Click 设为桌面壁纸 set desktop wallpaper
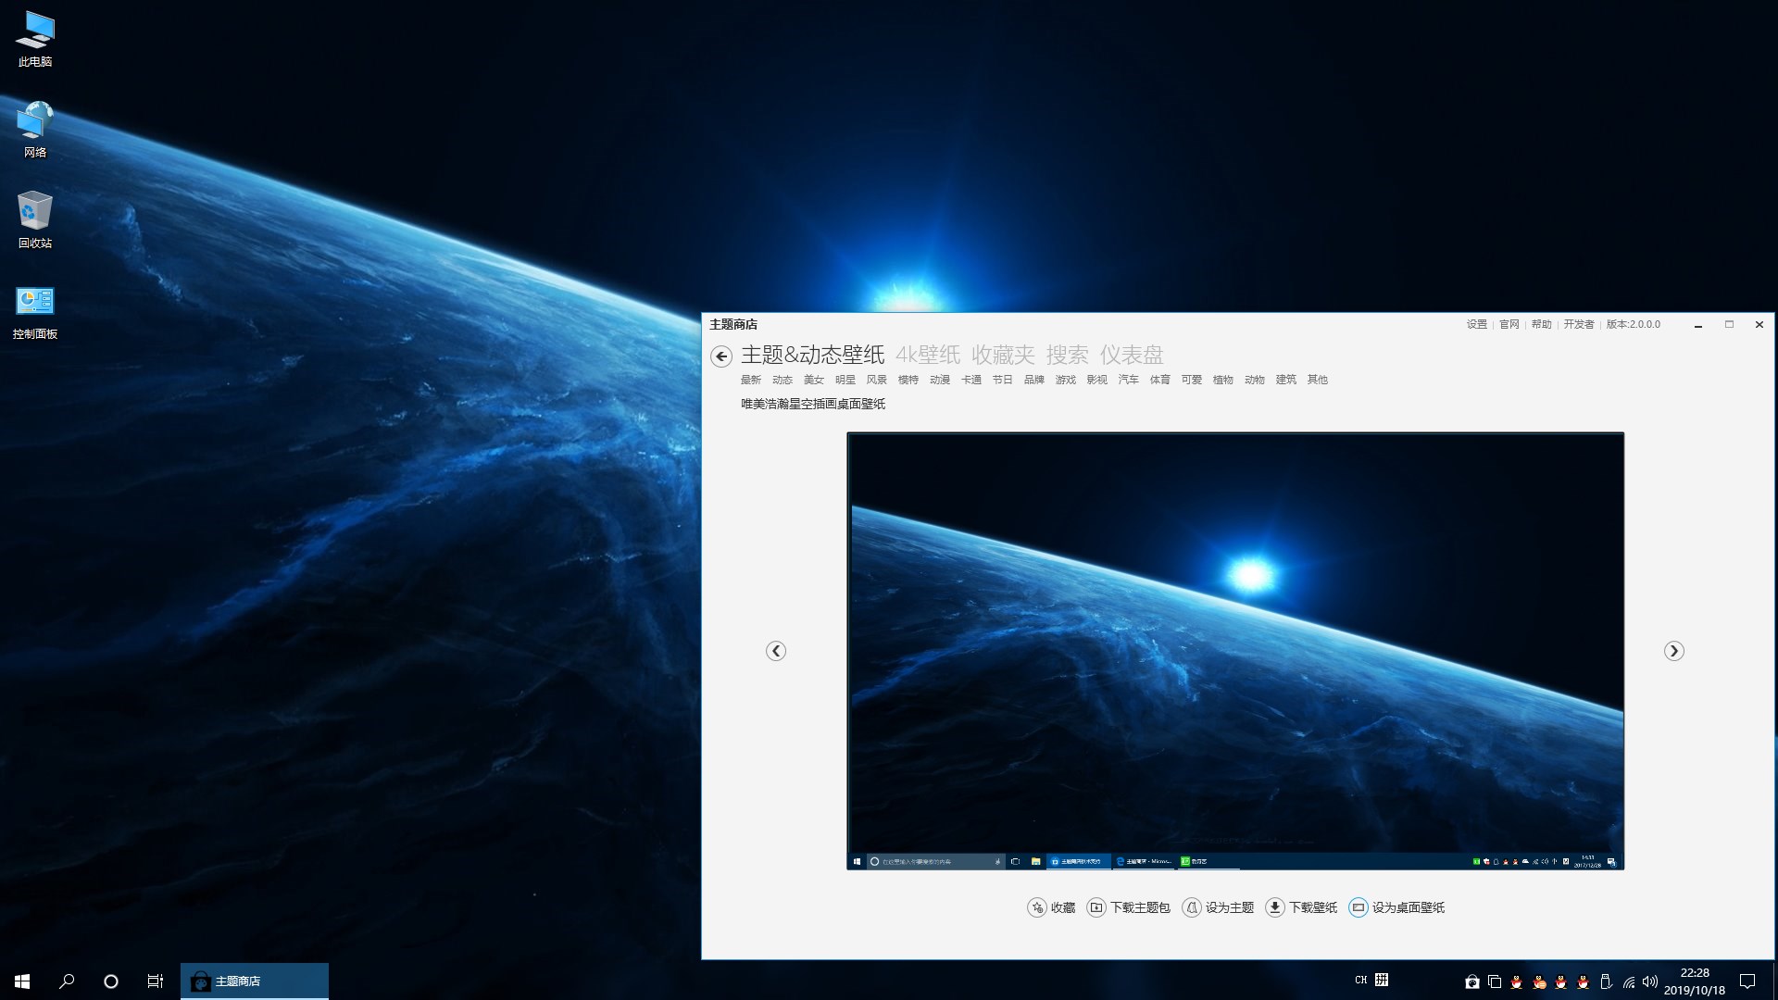1778x1000 pixels. [x=1397, y=907]
